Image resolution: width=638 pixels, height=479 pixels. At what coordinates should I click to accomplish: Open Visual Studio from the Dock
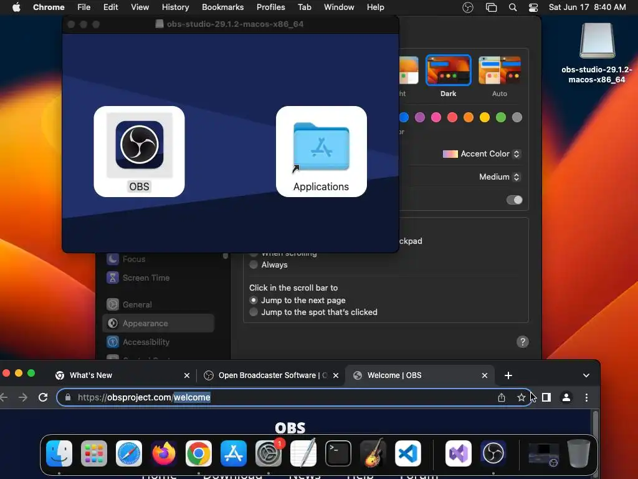pos(459,453)
